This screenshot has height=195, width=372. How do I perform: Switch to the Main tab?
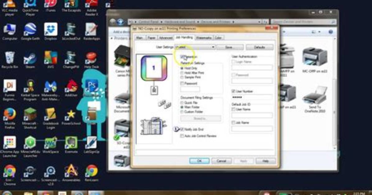coord(139,38)
